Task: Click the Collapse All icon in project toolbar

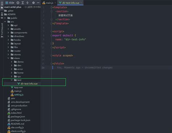Action: click(28, 3)
